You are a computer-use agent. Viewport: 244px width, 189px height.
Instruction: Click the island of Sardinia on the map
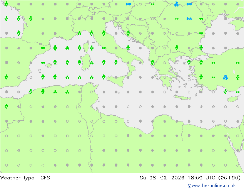[85, 62]
